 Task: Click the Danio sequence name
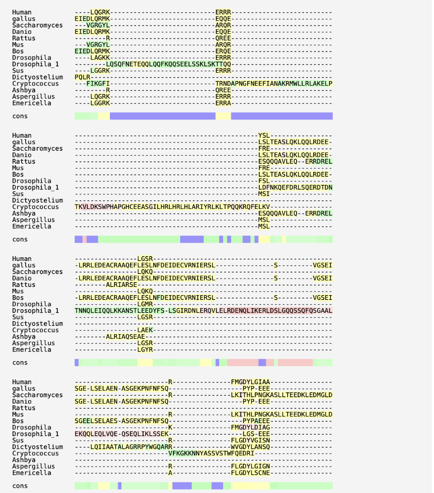(20, 31)
